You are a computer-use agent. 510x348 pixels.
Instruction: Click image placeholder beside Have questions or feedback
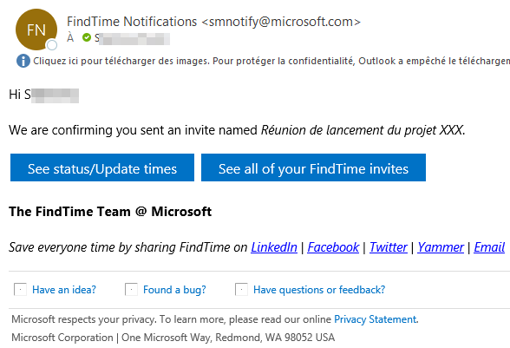pos(241,289)
